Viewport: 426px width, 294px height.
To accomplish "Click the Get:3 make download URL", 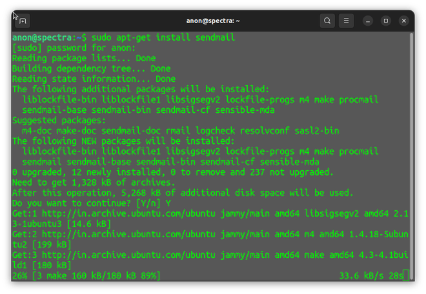I will 128,255.
